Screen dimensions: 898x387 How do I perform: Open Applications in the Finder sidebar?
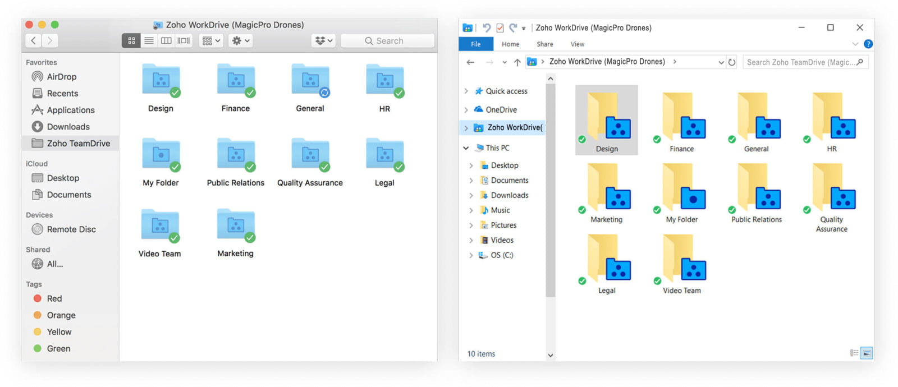click(x=70, y=110)
